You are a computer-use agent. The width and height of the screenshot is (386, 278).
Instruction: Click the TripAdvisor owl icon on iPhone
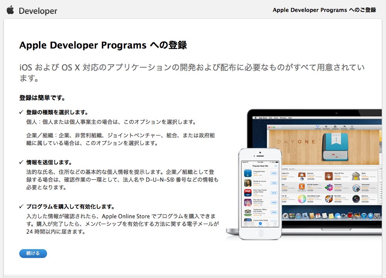[248, 212]
